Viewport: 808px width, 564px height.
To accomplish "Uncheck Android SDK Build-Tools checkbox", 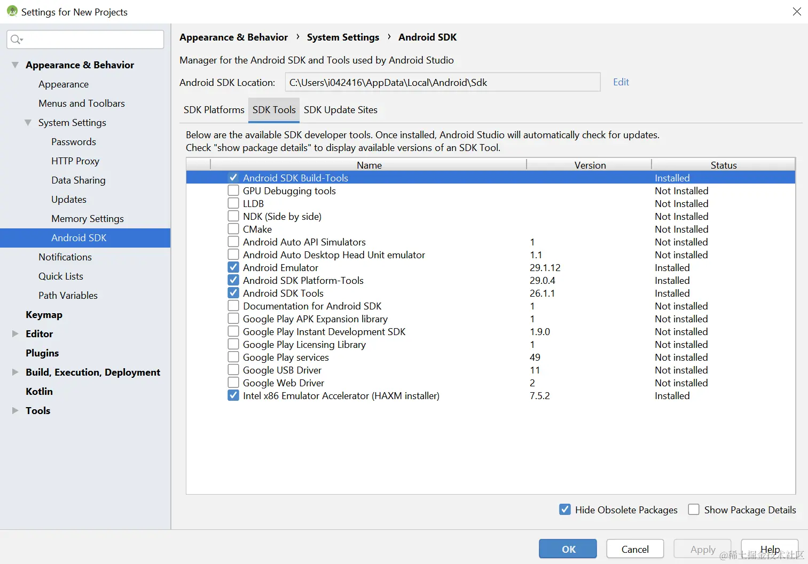I will [233, 178].
